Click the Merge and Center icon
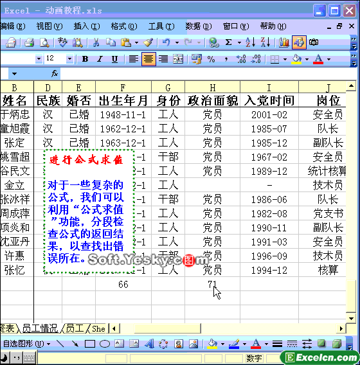This screenshot has width=360, height=365. [x=178, y=59]
